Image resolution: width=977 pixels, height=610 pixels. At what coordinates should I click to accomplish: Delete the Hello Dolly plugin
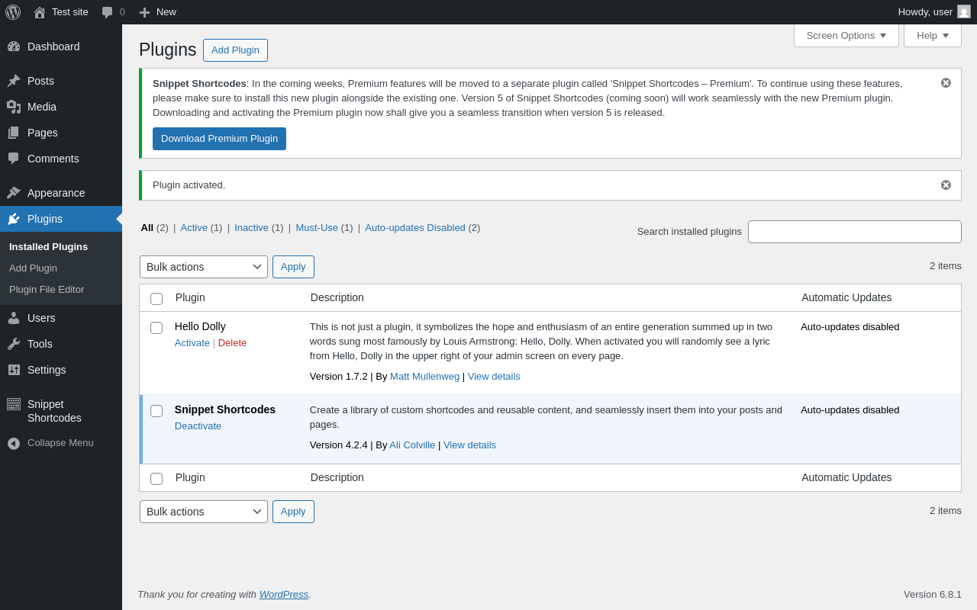coord(232,343)
